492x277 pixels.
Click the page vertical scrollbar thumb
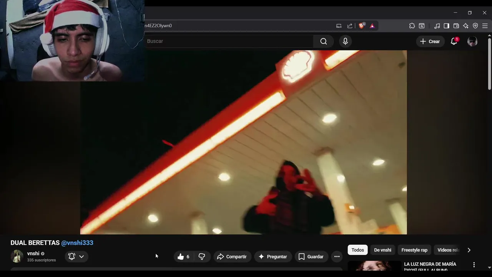coord(489,63)
